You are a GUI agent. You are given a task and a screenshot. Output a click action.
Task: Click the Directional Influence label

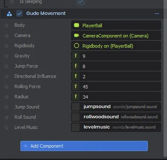[35, 76]
